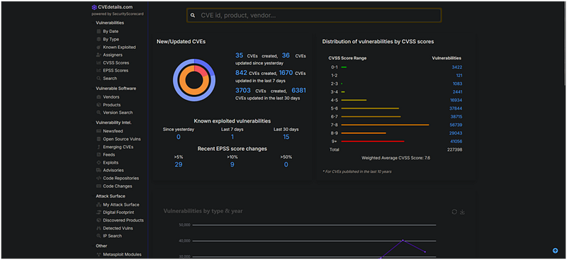The width and height of the screenshot is (567, 260).
Task: Click the 16934 vulnerabilities count for 4-5
Action: (x=456, y=100)
